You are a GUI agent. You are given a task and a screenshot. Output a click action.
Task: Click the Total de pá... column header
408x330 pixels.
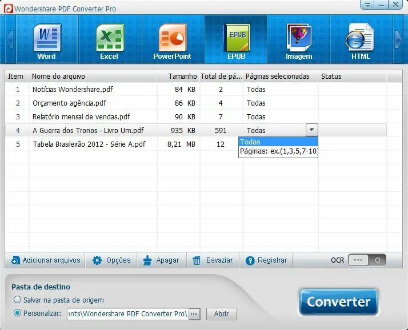(222, 76)
